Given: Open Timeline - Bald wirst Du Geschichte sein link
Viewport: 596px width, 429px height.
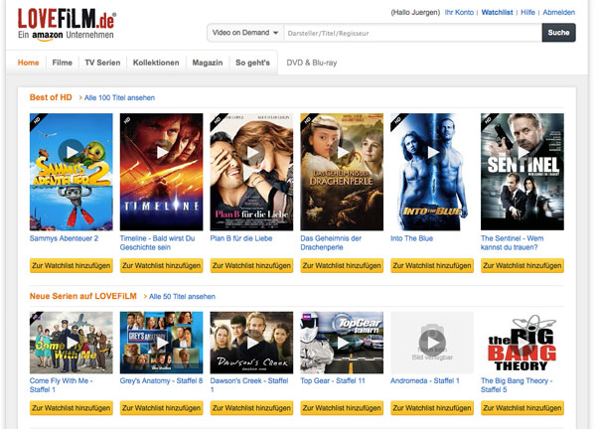Looking at the screenshot, I should point(157,243).
